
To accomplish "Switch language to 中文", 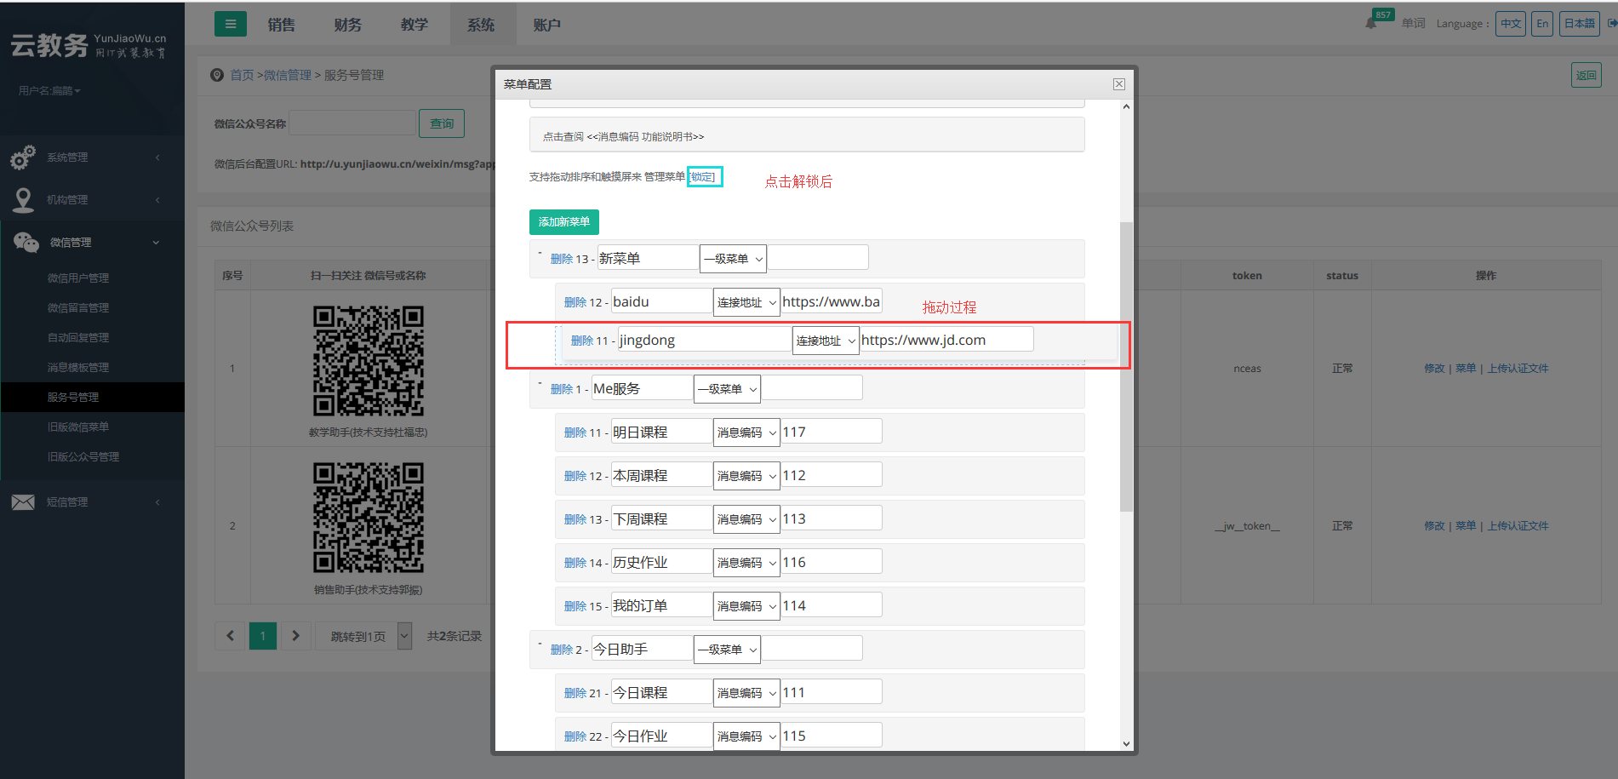I will pyautogui.click(x=1511, y=24).
